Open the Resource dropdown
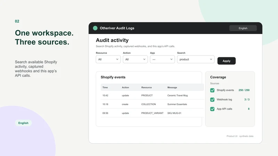278x156 pixels. tap(108, 59)
